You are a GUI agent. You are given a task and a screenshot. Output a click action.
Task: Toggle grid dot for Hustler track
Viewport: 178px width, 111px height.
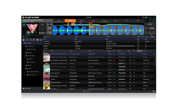click(x=134, y=79)
